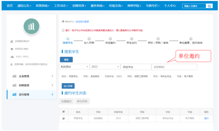Click the unit building avatar icon

[31, 26]
